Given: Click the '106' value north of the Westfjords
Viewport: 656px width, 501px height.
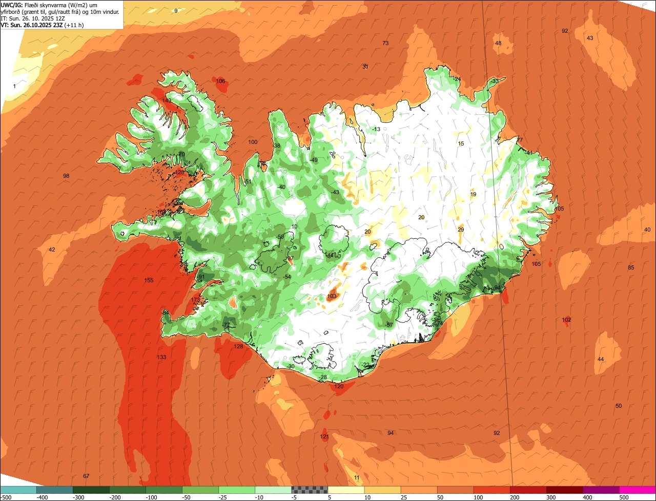Looking at the screenshot, I should click(x=220, y=81).
